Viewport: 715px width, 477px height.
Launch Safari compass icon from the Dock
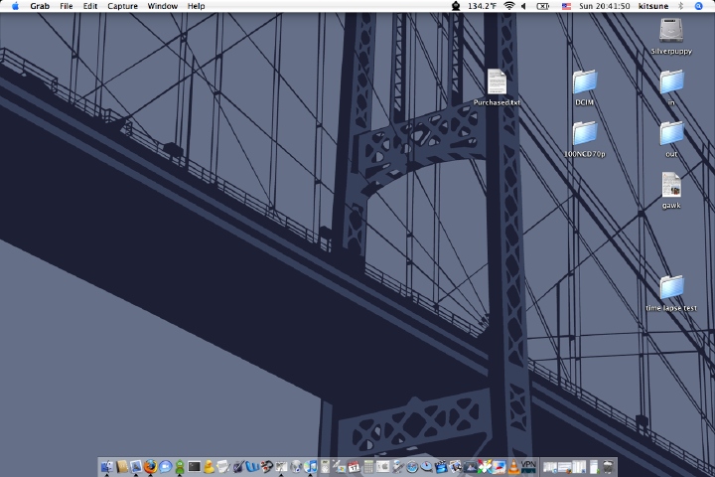pyautogui.click(x=412, y=467)
